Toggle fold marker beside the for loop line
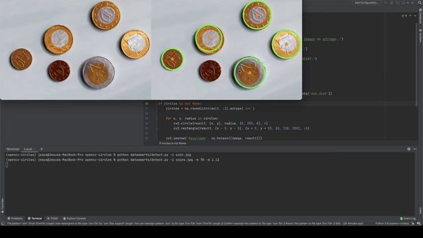The image size is (423, 238). (x=157, y=118)
